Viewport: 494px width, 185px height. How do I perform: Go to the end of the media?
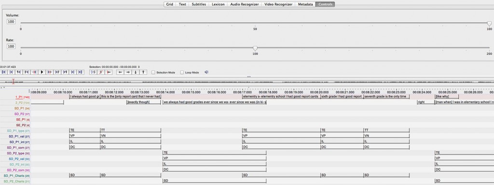pyautogui.click(x=80, y=72)
